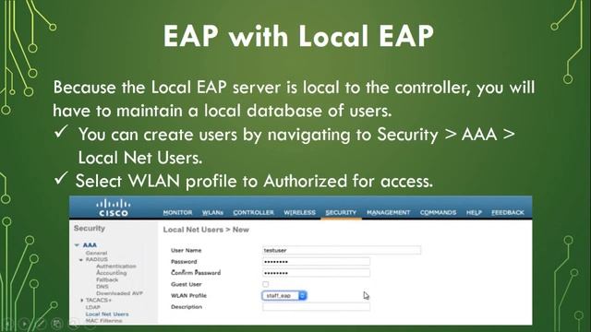Go to previous slide with arrow control
The image size is (591, 332).
pos(7,324)
